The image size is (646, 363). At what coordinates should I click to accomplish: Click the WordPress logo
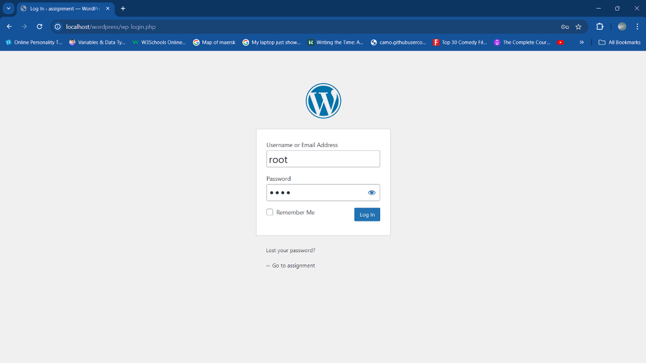pos(324,101)
